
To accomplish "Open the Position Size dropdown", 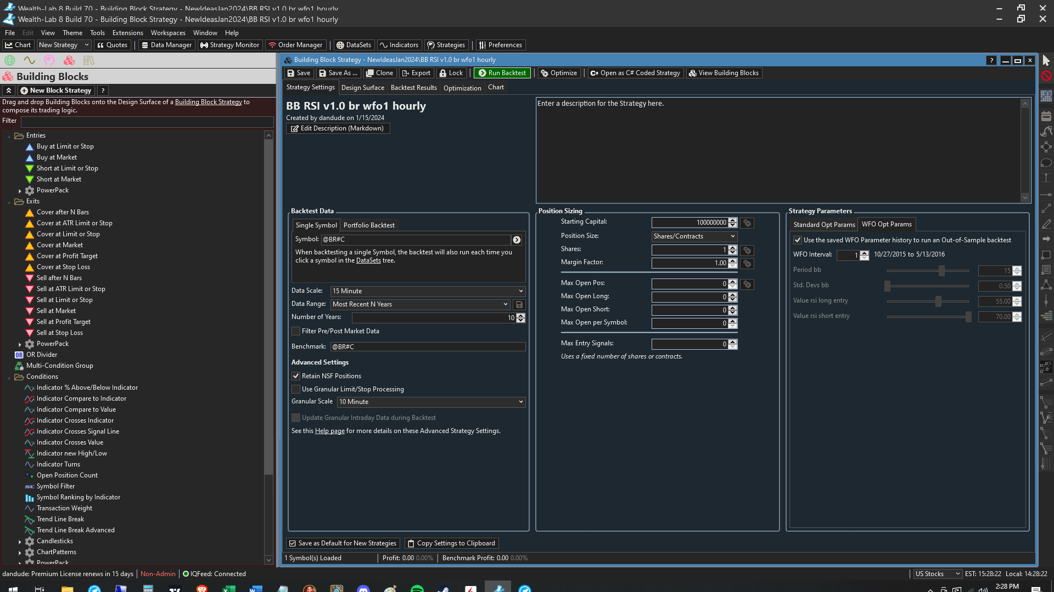I will click(693, 236).
